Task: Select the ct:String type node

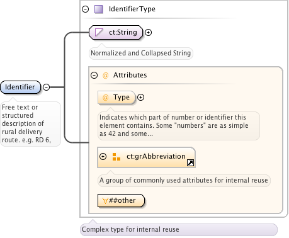Action: click(116, 33)
